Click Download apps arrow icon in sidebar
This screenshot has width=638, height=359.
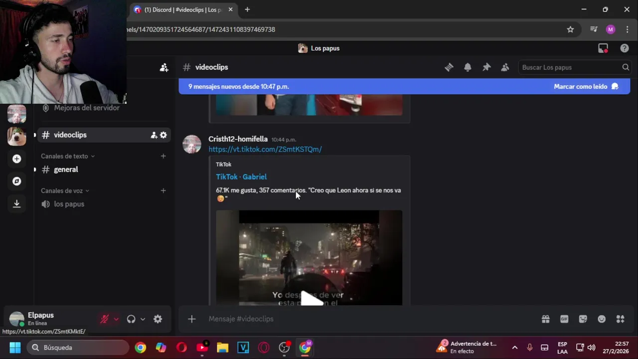coord(16,203)
